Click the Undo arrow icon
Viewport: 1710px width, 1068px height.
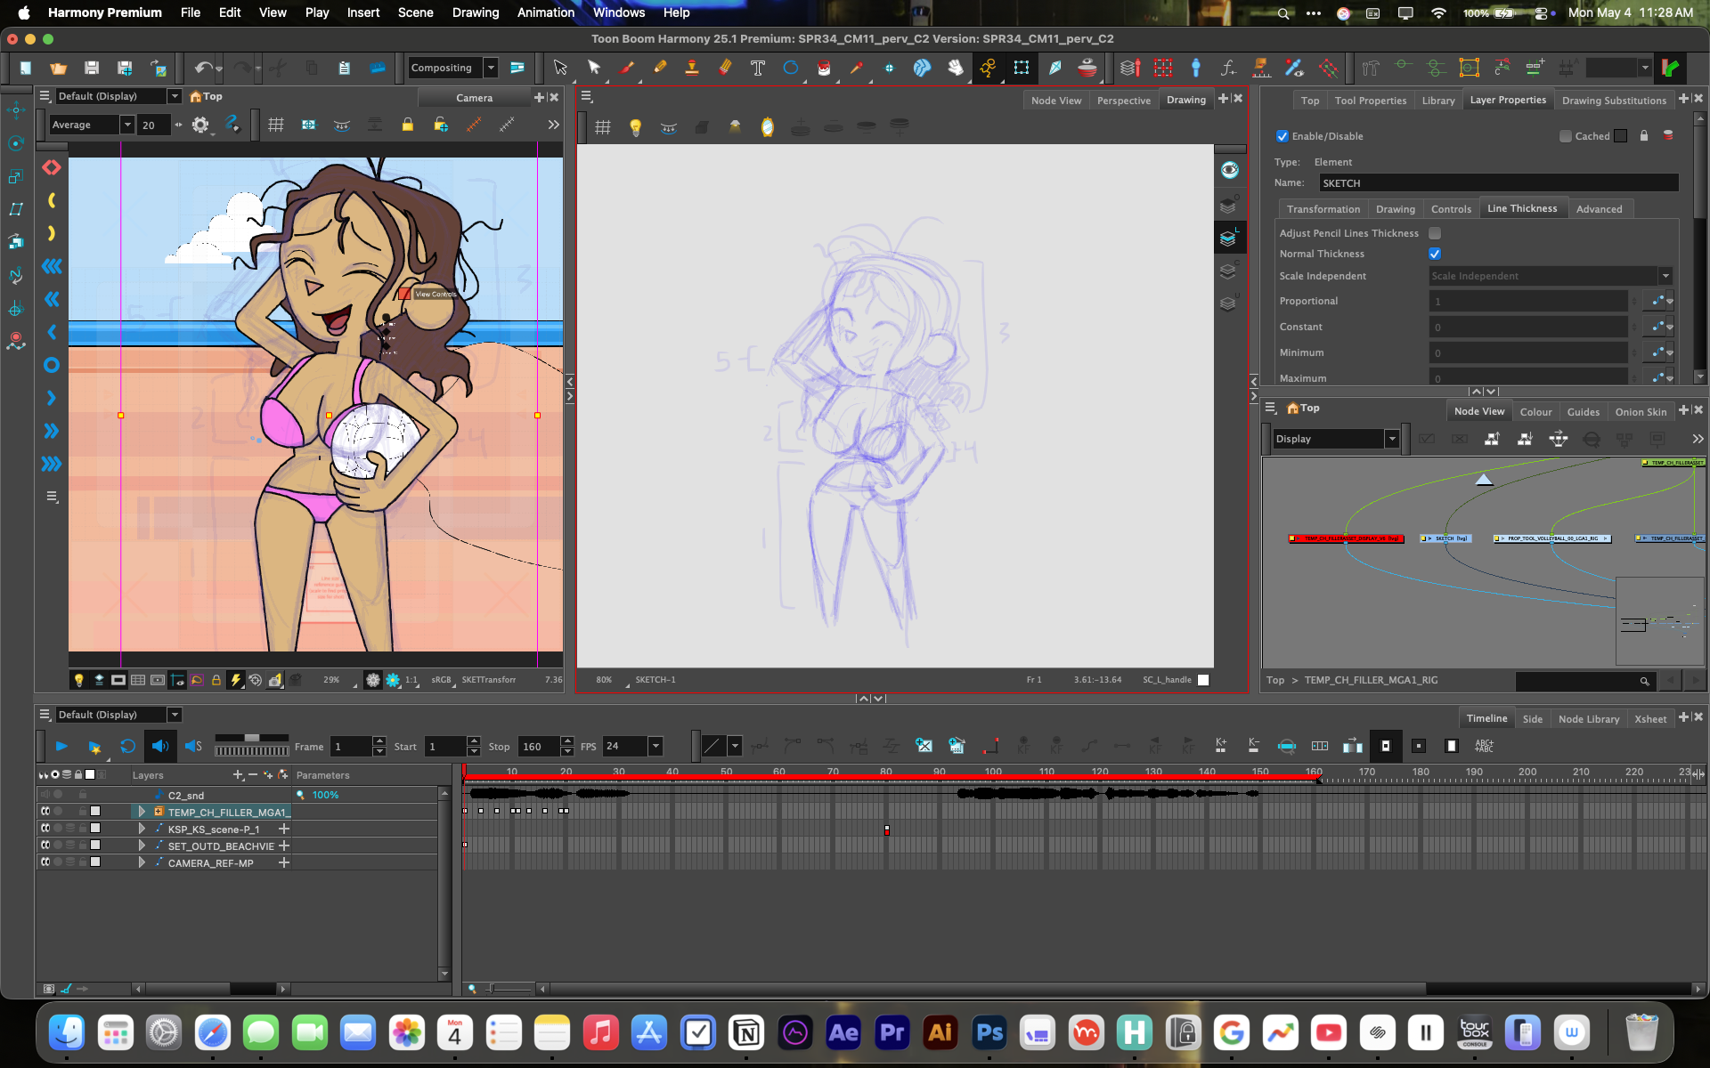coord(204,68)
